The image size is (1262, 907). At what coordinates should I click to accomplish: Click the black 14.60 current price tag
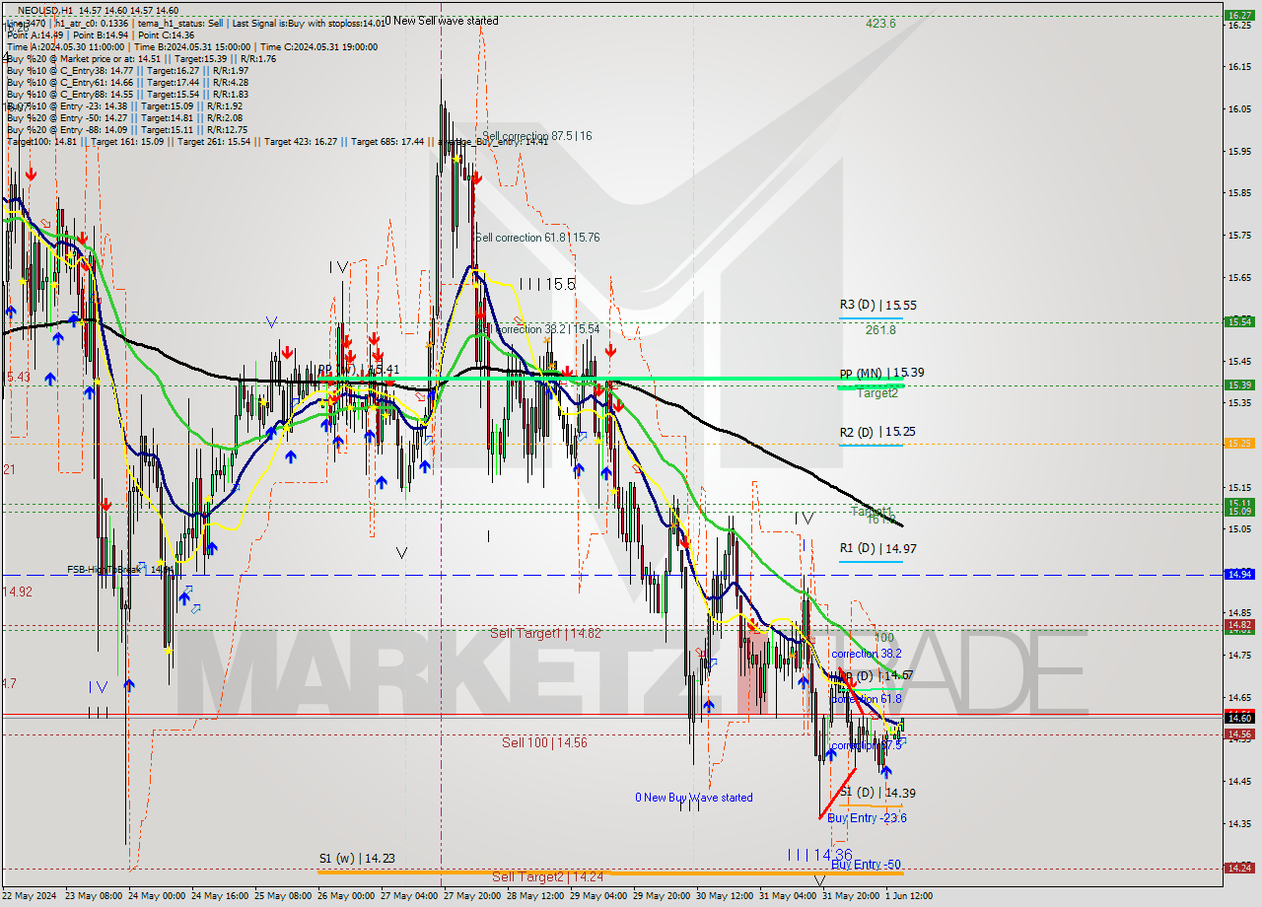point(1238,718)
